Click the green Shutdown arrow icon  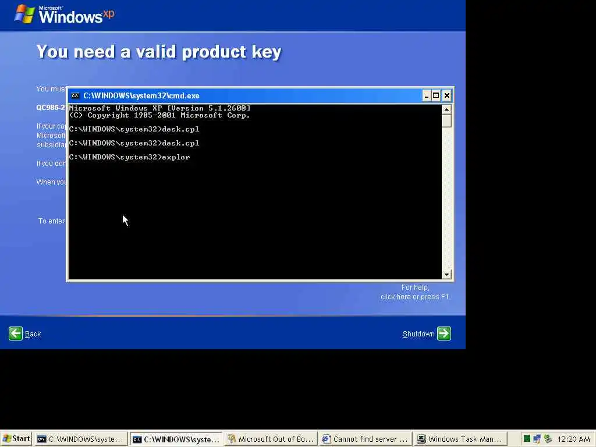click(x=444, y=334)
